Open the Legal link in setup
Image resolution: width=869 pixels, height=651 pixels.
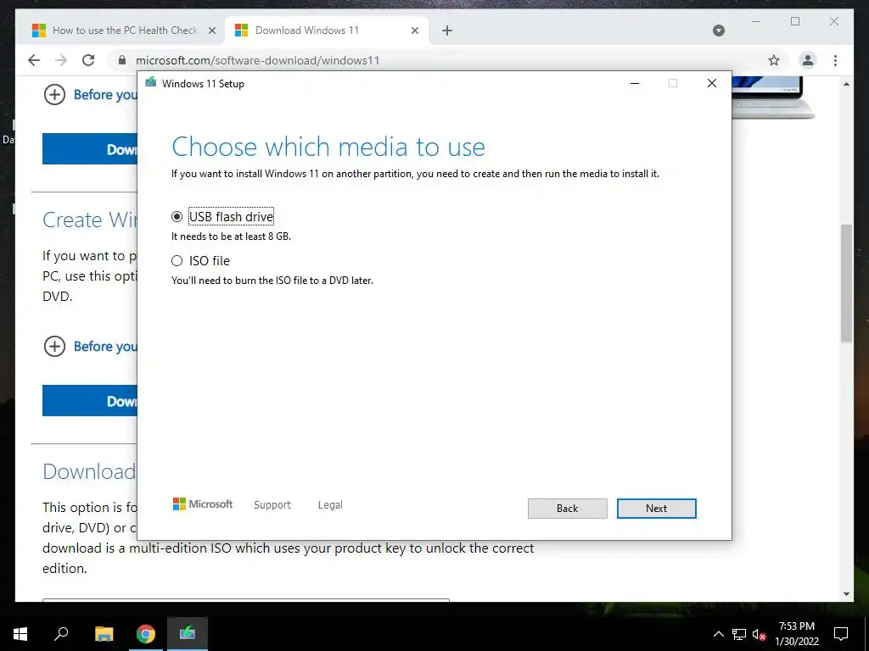[330, 505]
